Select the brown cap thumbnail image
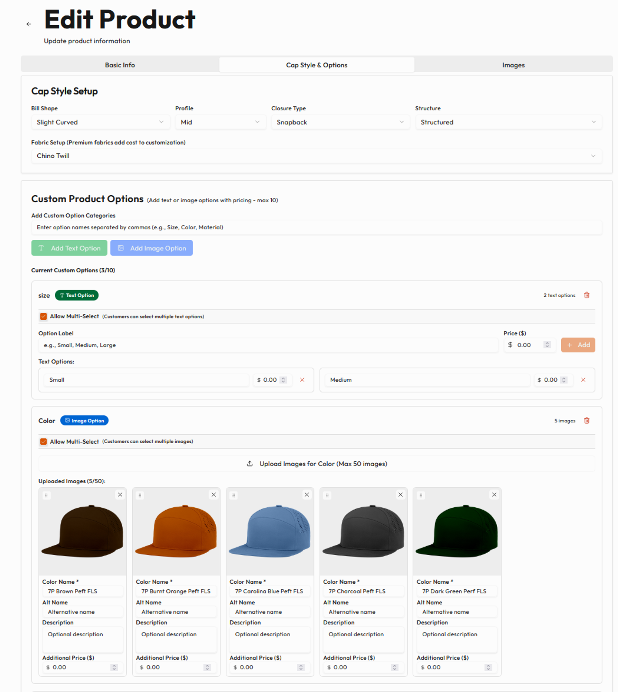 (82, 531)
